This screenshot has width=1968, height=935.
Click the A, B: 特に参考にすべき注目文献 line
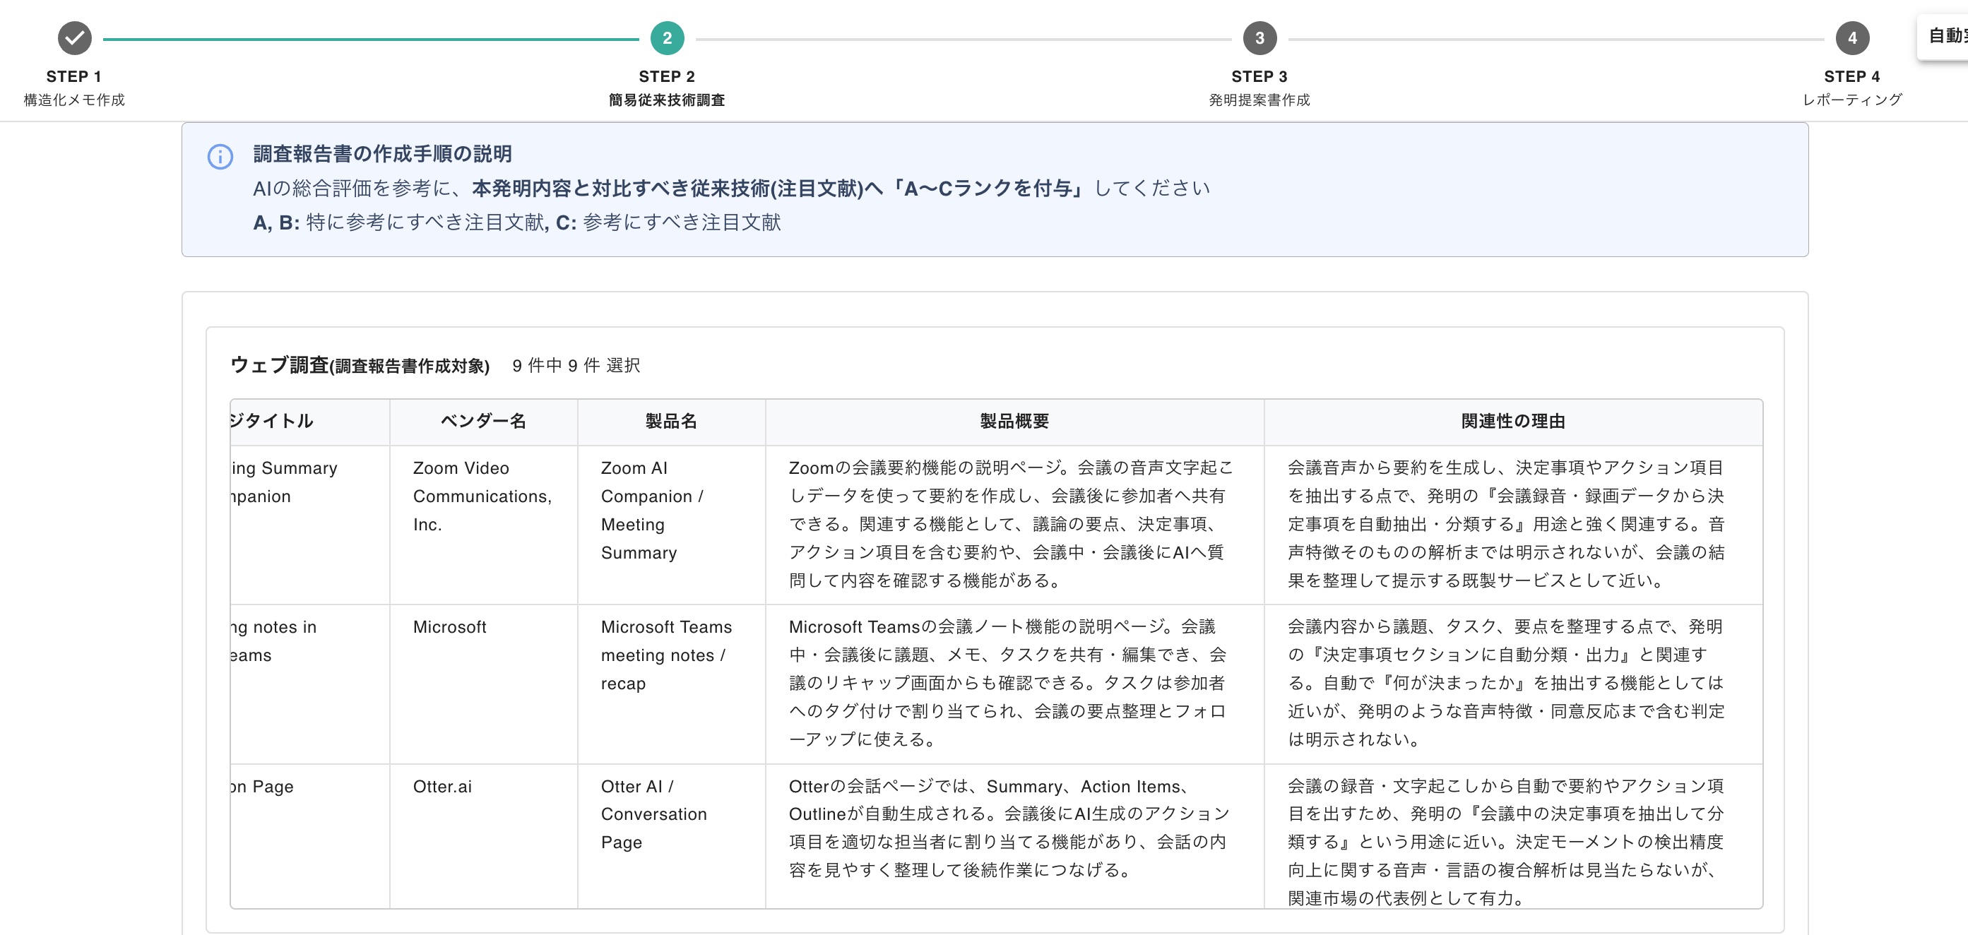516,222
